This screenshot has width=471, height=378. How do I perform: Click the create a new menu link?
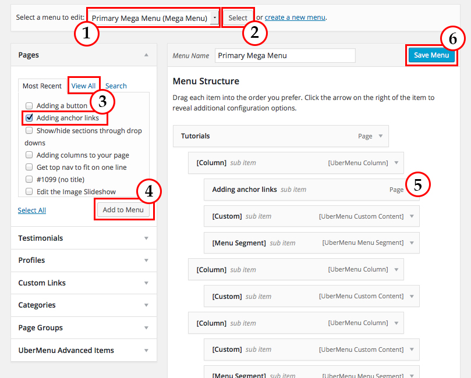click(x=295, y=17)
